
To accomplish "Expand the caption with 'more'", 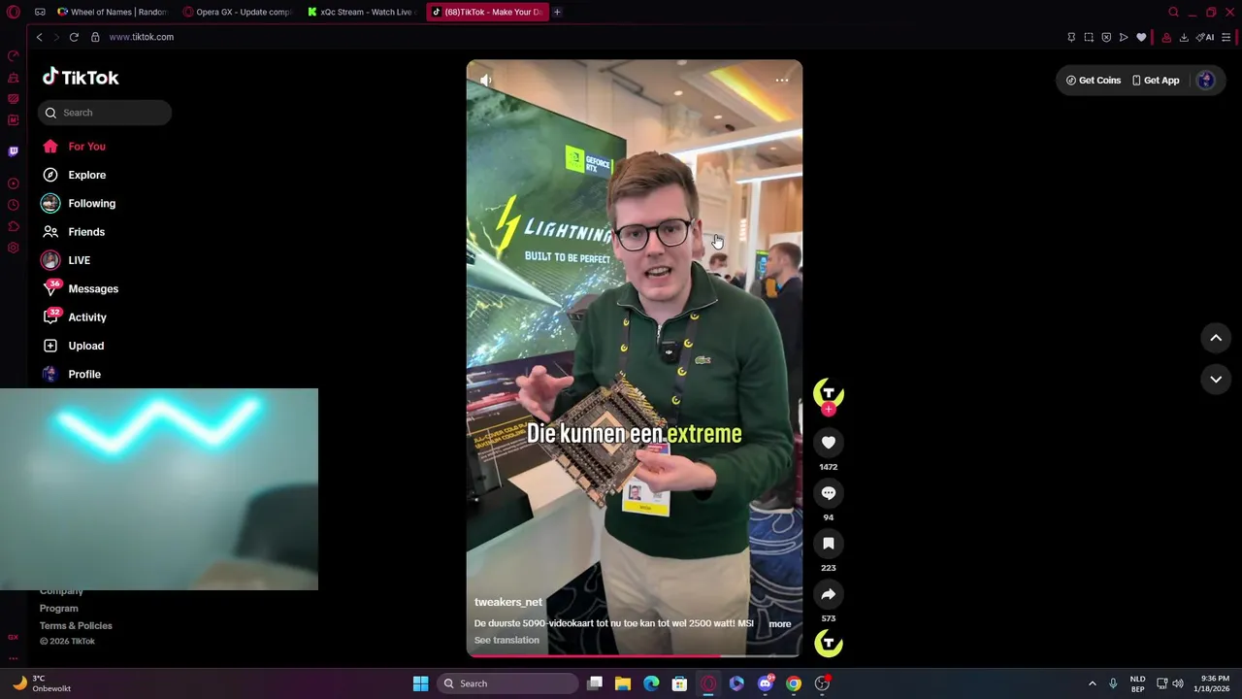I will pos(780,623).
